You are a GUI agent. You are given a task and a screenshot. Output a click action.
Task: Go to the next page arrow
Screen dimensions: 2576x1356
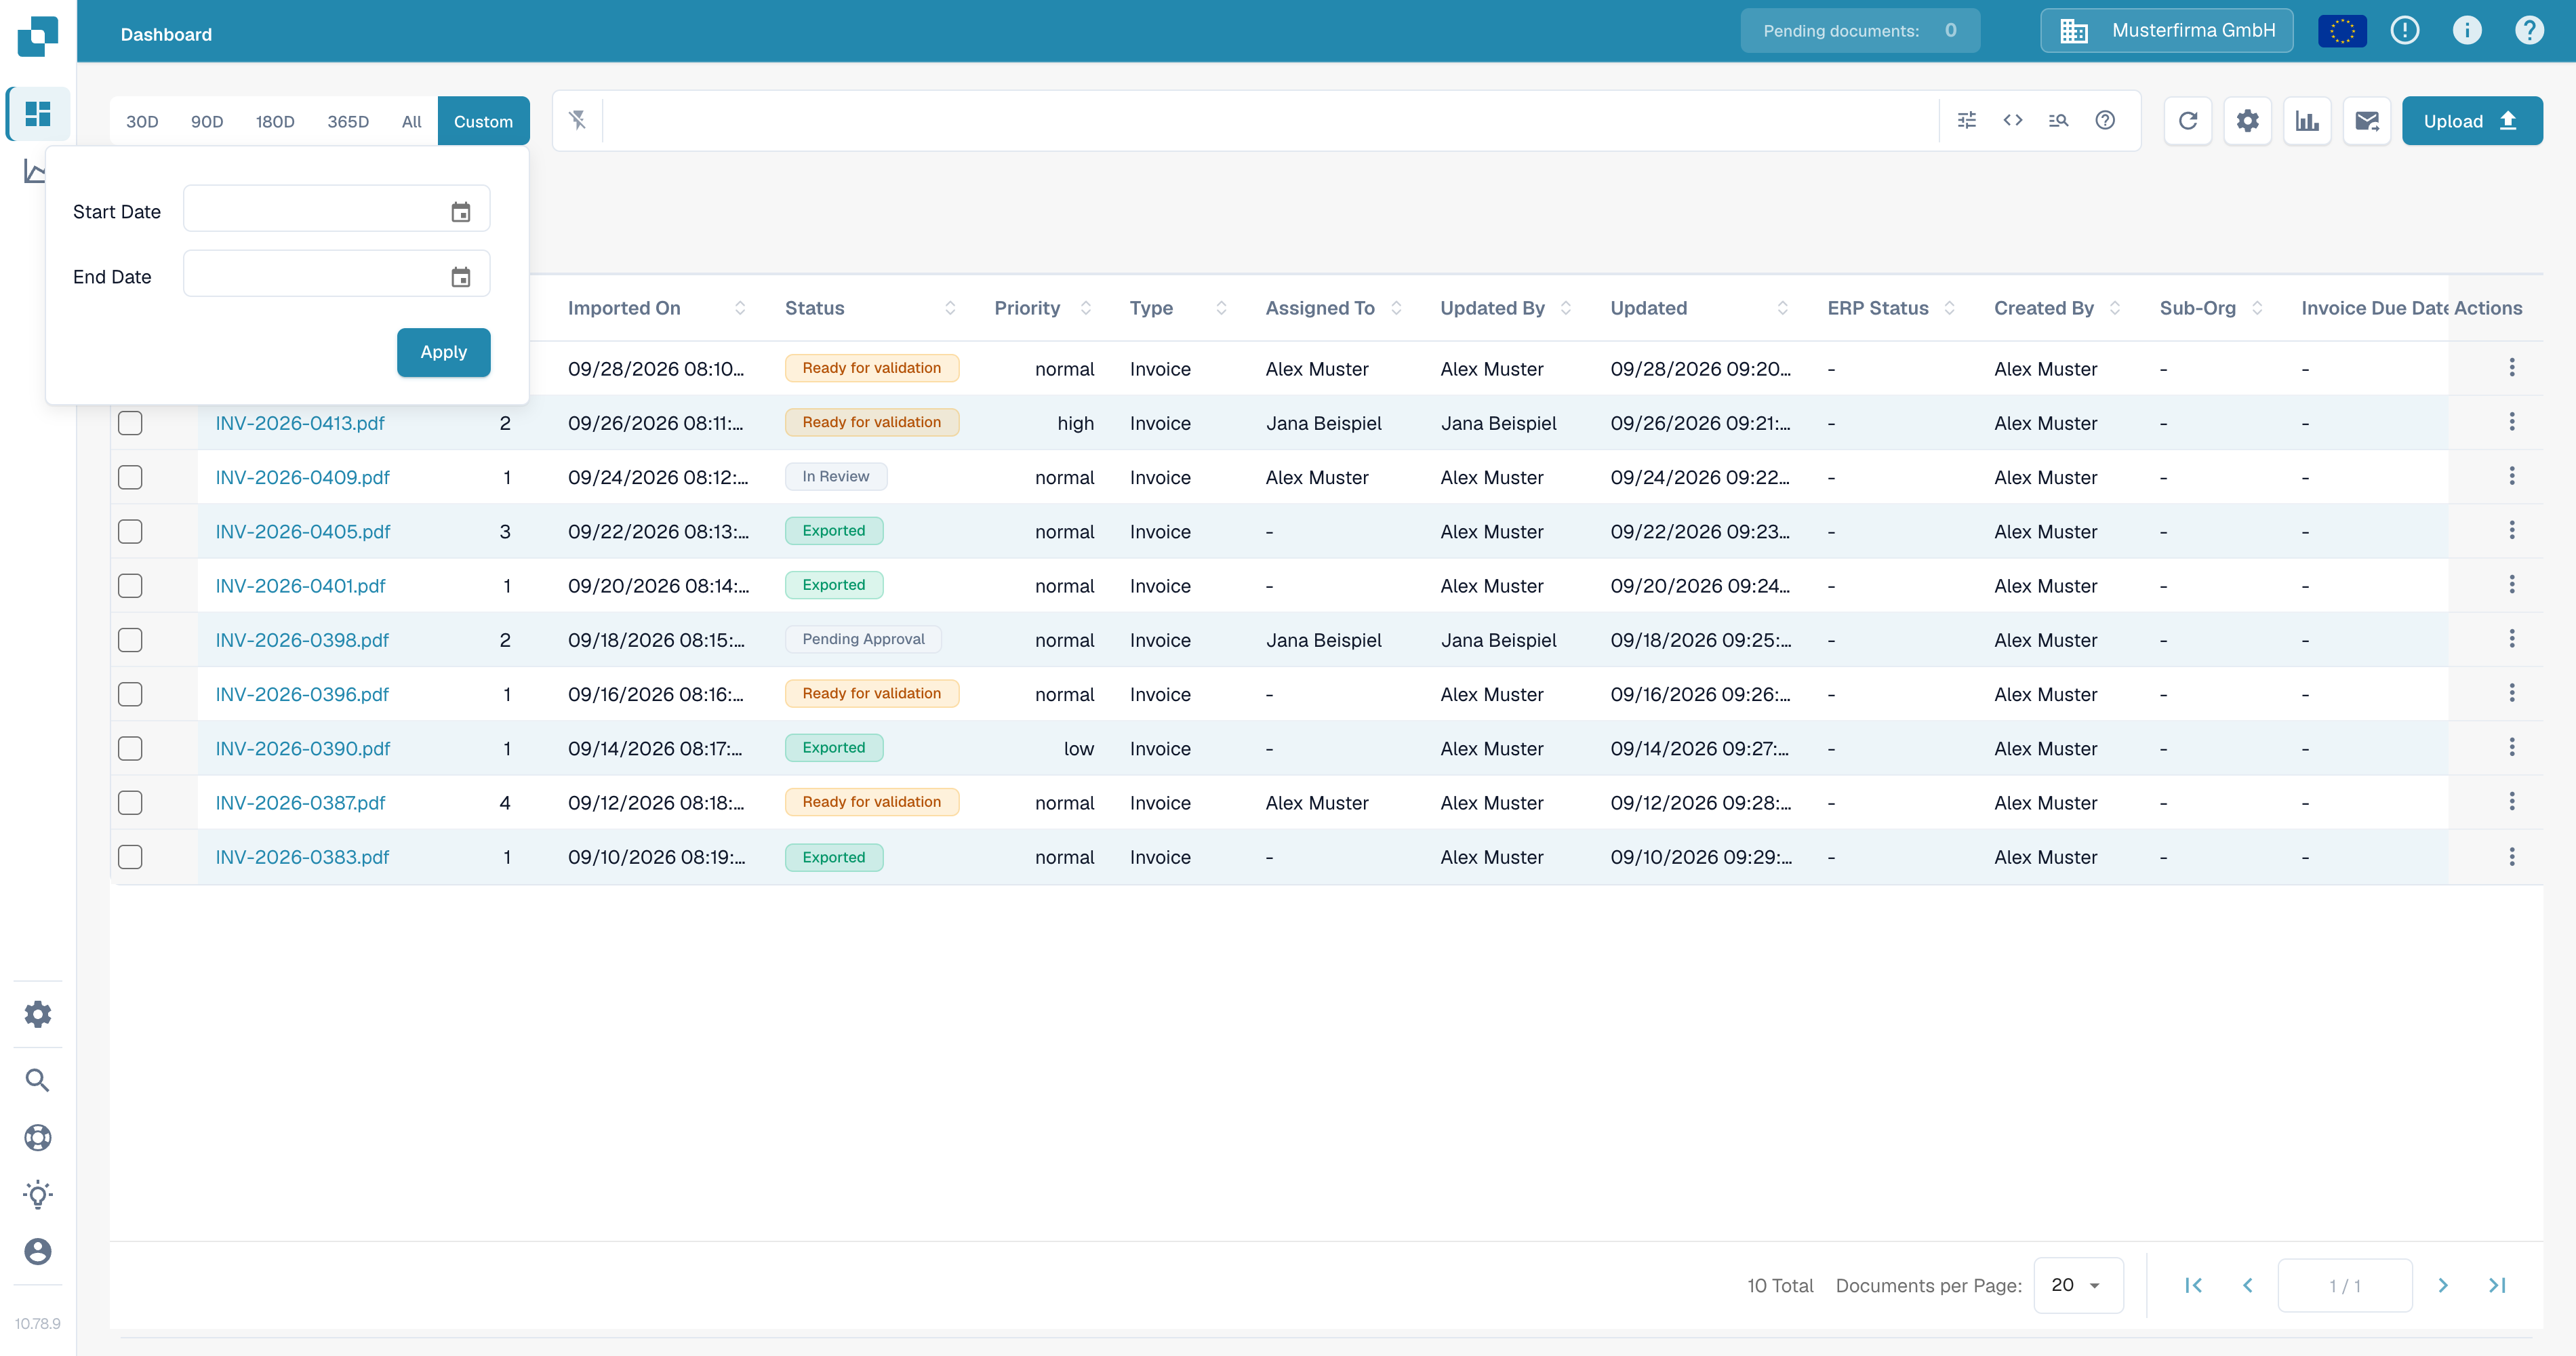[2443, 1285]
